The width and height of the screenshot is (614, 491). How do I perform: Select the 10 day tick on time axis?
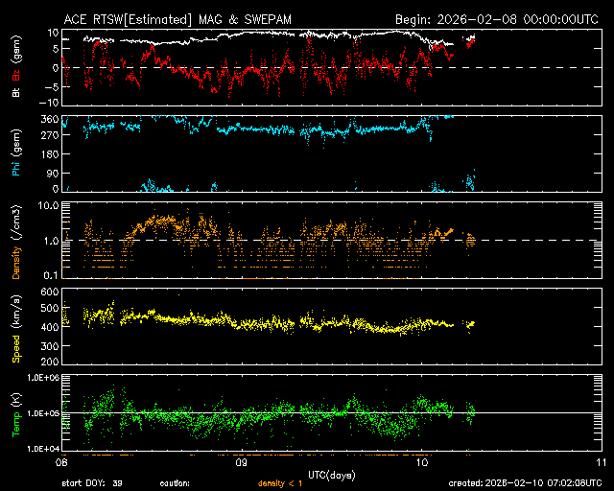[422, 461]
